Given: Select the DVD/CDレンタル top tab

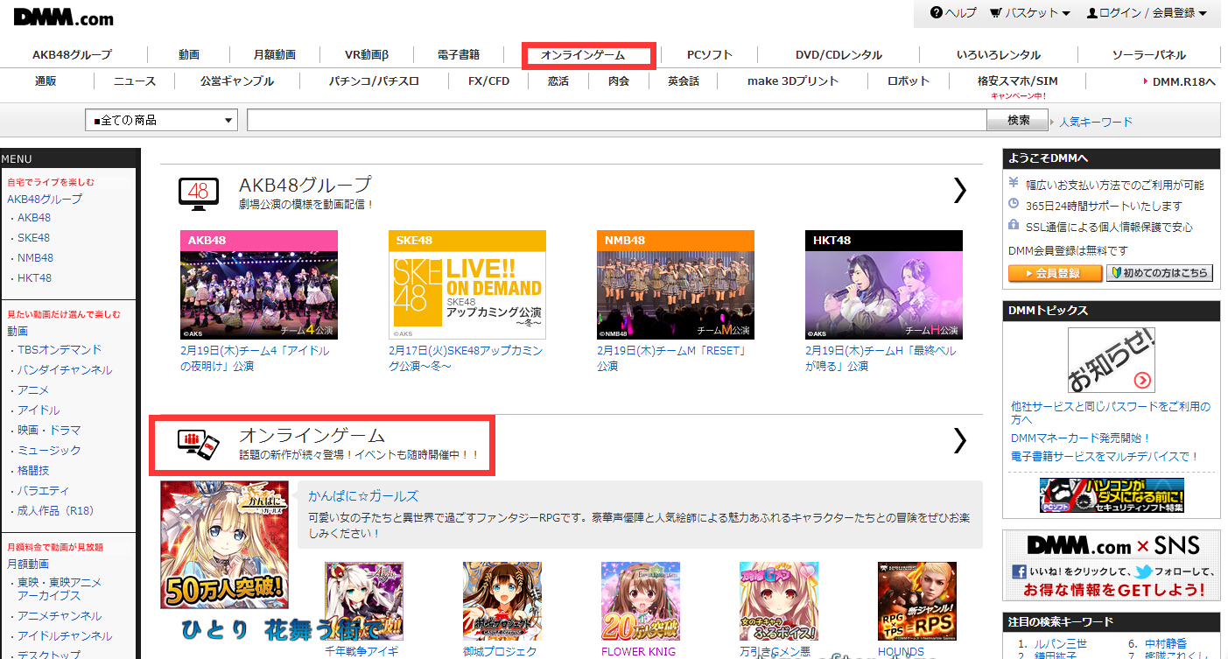Looking at the screenshot, I should (x=839, y=55).
